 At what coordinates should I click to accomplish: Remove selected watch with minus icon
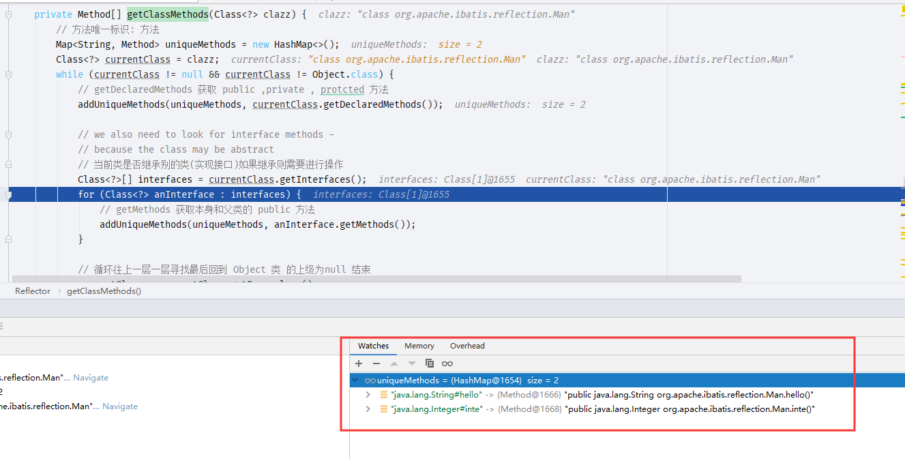coord(376,364)
